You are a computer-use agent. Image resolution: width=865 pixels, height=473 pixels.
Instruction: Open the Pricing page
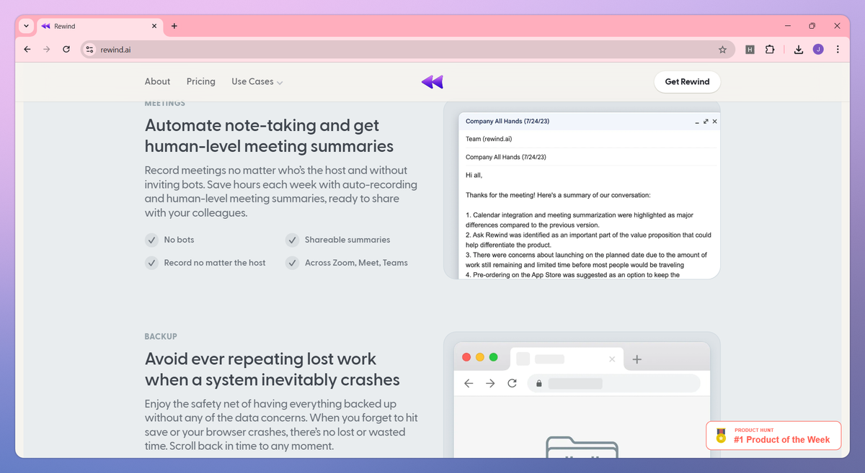[201, 82]
